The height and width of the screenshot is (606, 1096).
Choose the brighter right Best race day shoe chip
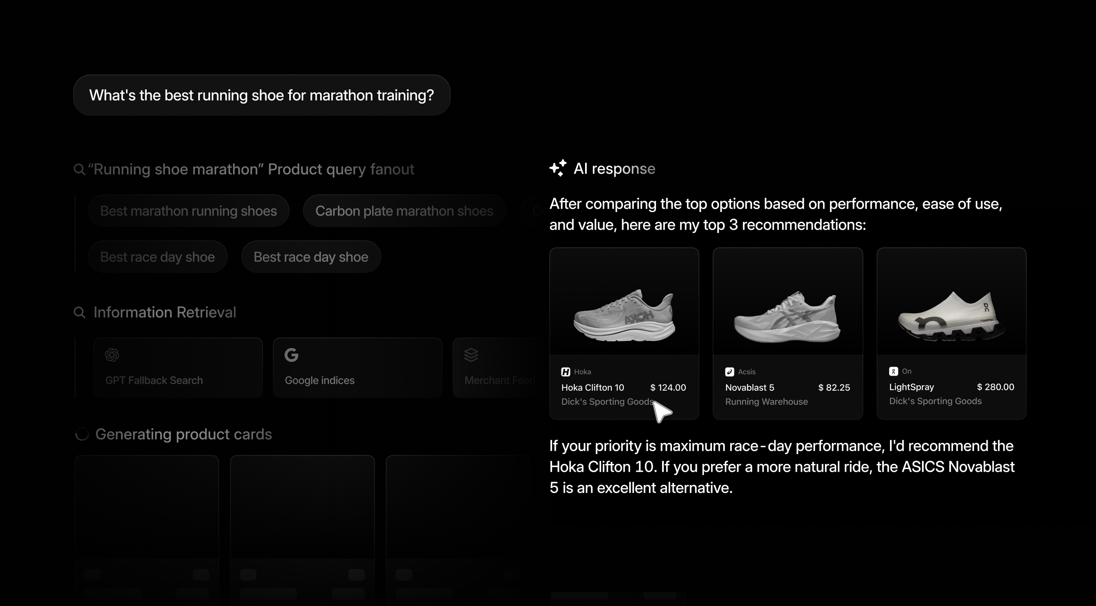point(311,256)
